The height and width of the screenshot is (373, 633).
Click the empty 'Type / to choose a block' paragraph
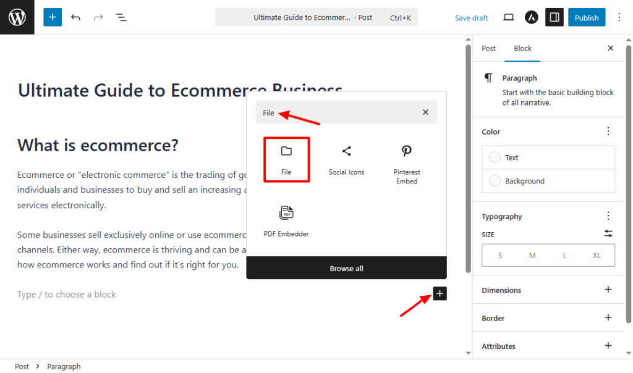pyautogui.click(x=67, y=295)
